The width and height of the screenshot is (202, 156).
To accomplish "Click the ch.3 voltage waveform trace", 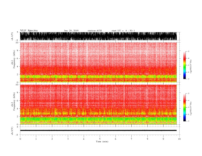I will pos(98,131).
